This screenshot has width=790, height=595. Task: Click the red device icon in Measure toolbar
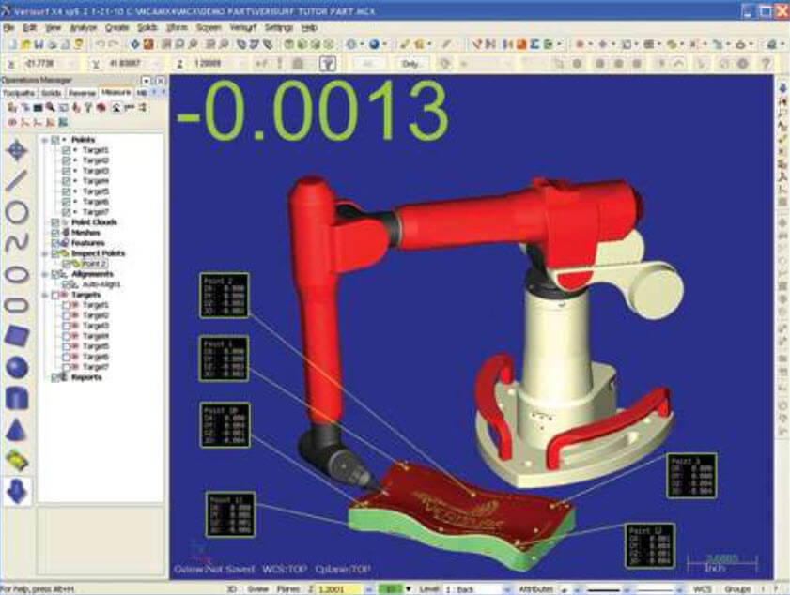click(101, 107)
